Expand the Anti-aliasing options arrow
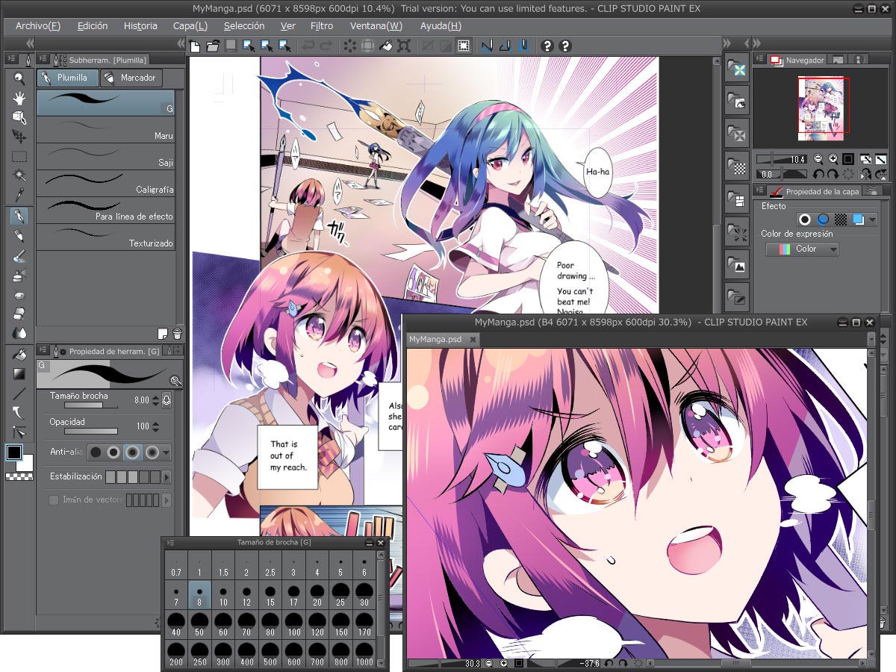 tap(166, 452)
